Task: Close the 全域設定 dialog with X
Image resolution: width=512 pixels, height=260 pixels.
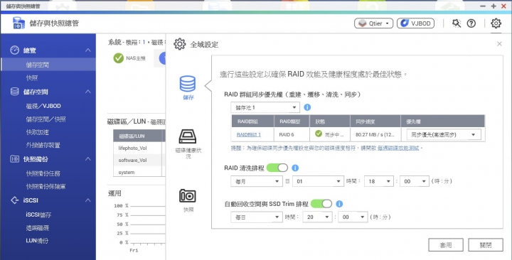Action: 499,44
